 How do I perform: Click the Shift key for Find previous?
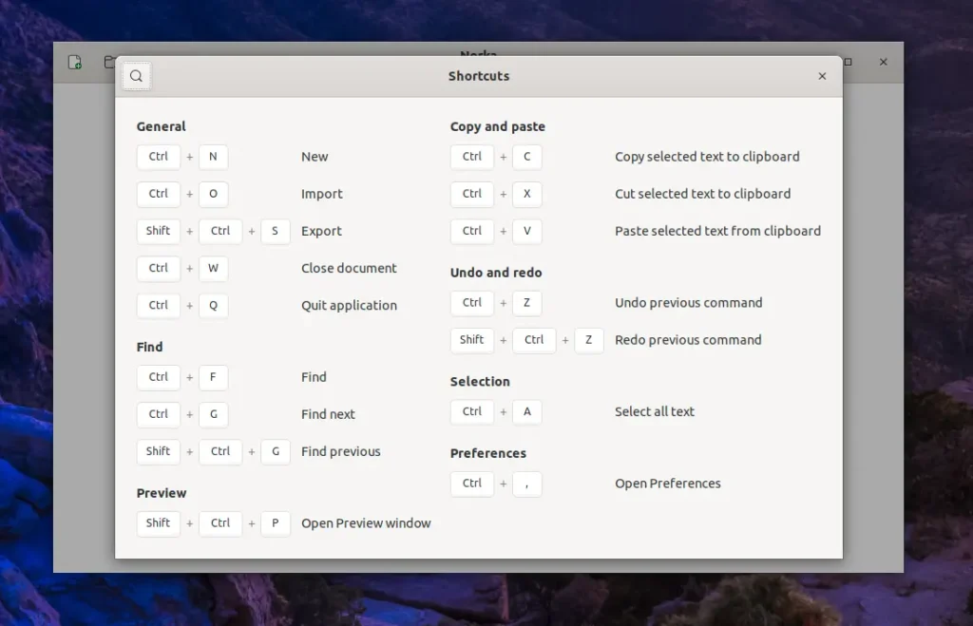[158, 451]
